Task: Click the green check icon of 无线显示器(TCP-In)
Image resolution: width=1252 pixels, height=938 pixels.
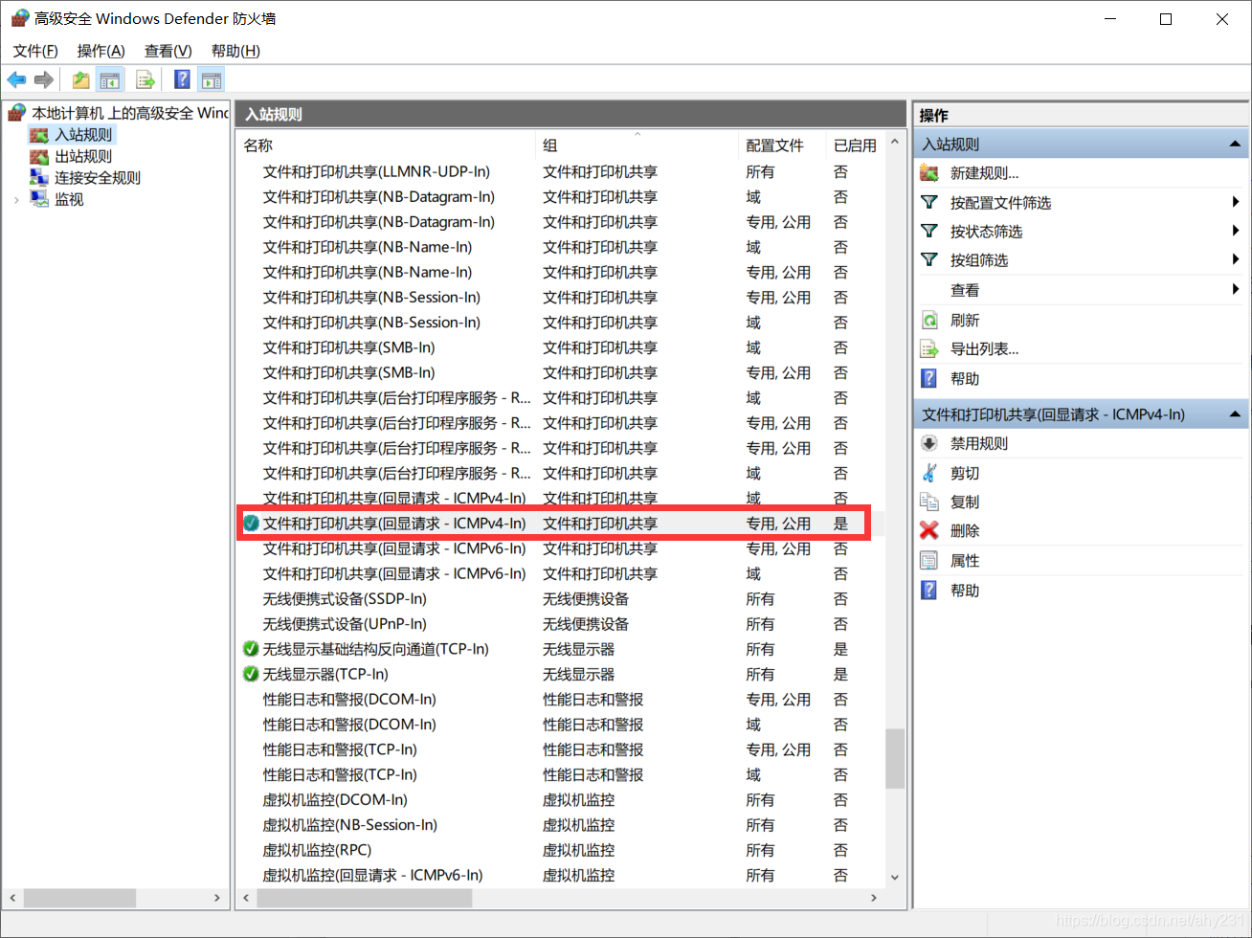Action: tap(251, 674)
